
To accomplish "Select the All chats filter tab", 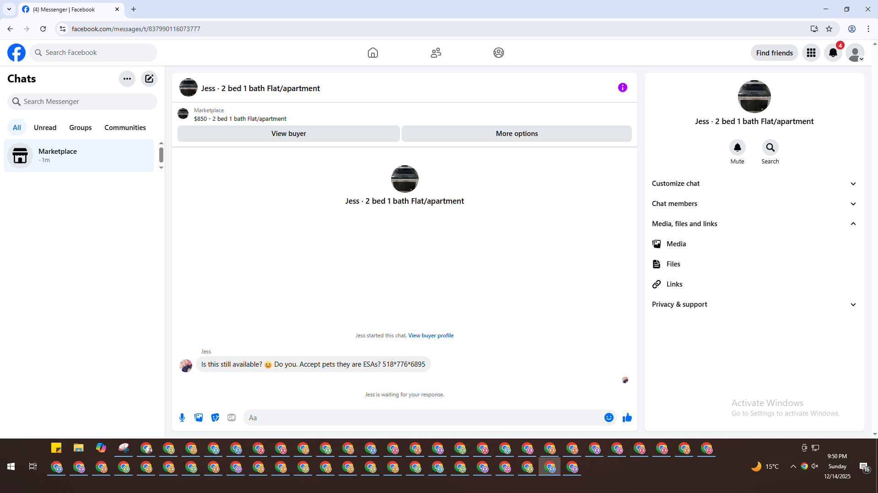I will pos(17,128).
